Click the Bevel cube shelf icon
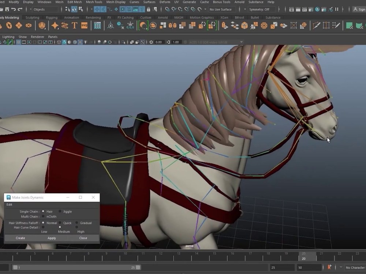366x274 pixels. [x=244, y=25]
